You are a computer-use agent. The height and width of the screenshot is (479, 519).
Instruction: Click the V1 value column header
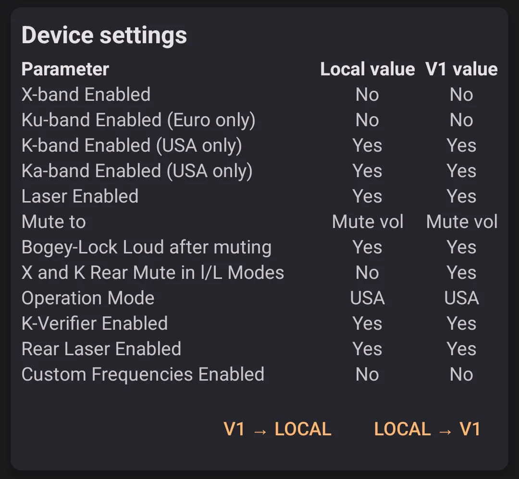[x=461, y=69]
